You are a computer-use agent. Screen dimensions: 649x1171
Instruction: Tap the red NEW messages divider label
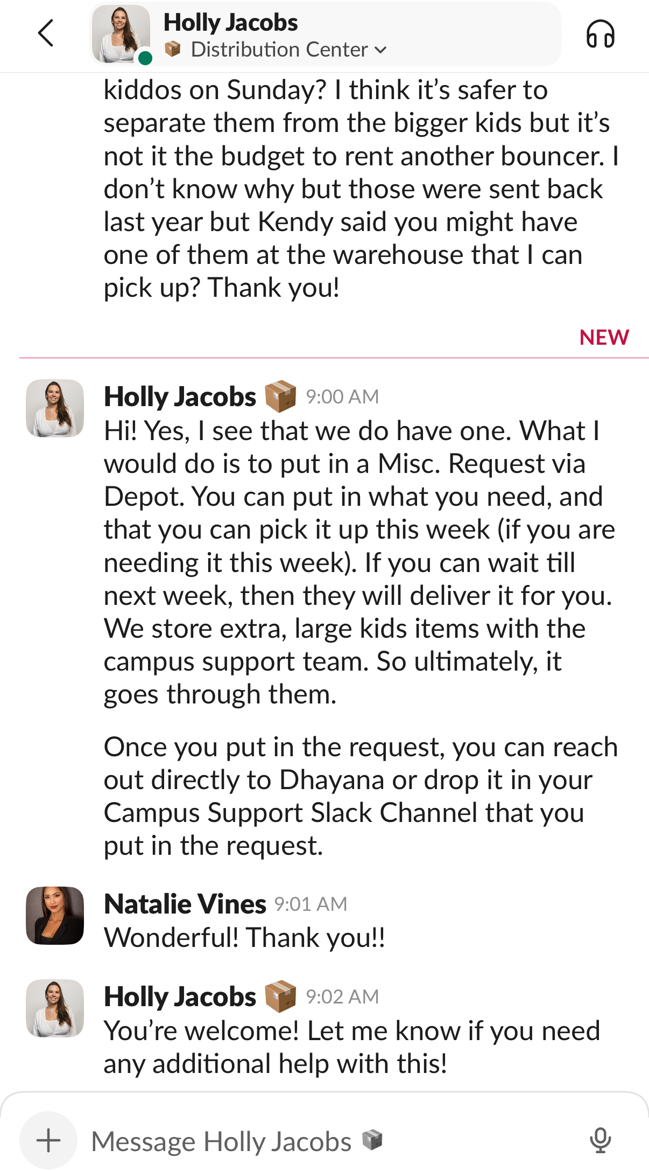[x=604, y=337]
